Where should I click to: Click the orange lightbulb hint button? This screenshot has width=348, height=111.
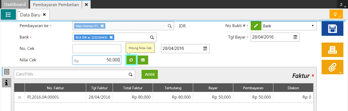point(336,14)
